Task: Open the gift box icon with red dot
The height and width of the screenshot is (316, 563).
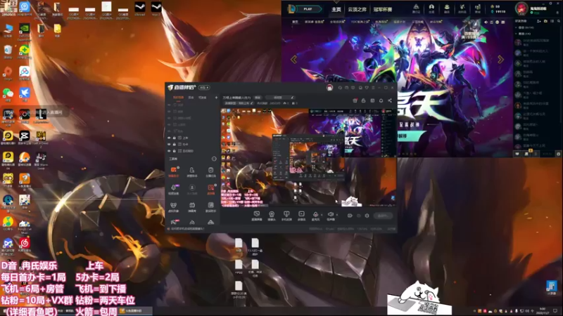Action: (x=355, y=100)
